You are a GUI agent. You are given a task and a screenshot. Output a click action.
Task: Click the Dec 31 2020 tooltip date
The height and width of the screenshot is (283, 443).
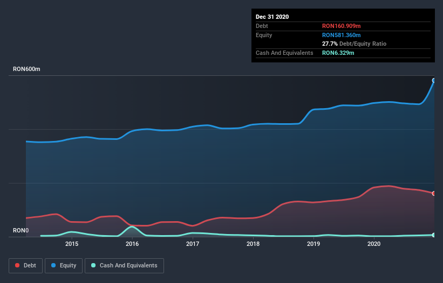272,17
